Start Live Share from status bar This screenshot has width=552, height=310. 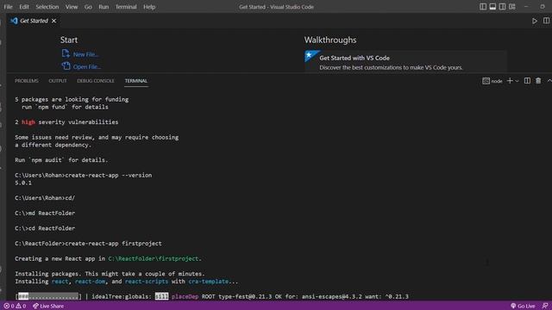click(x=48, y=307)
